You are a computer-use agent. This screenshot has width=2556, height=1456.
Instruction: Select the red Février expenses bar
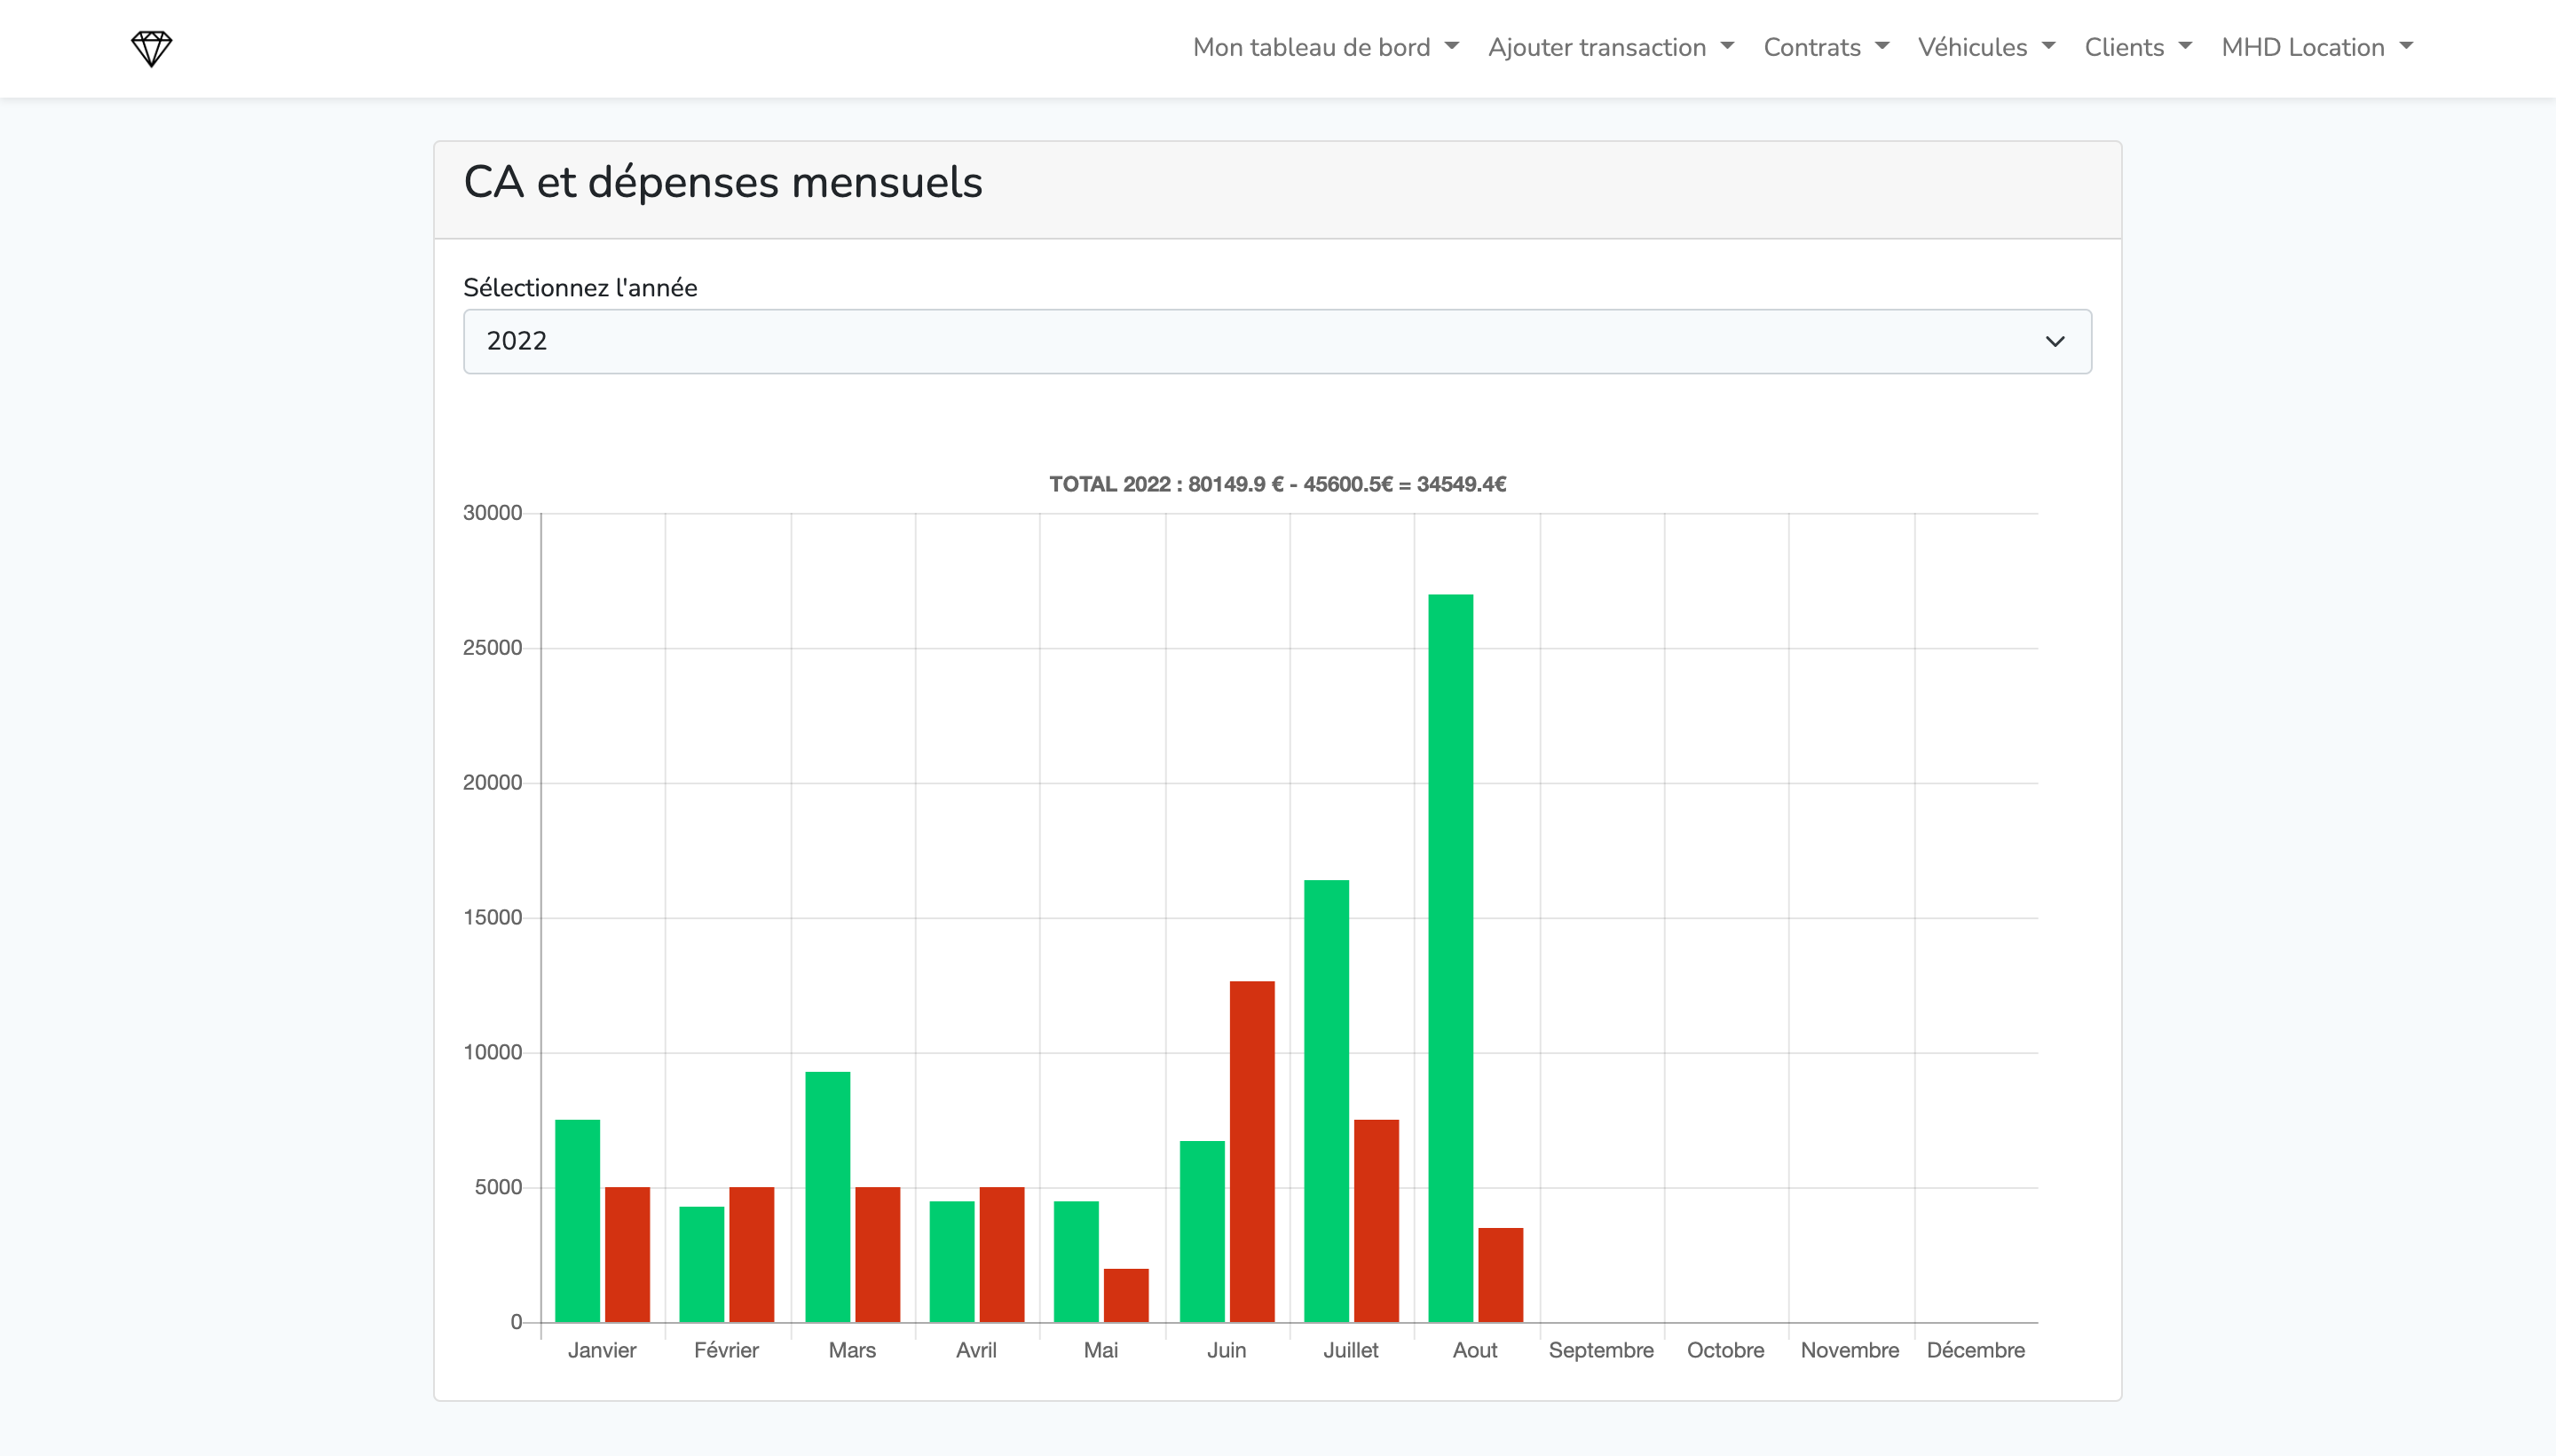click(x=751, y=1254)
